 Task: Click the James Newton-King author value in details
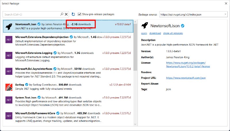[x=178, y=57]
